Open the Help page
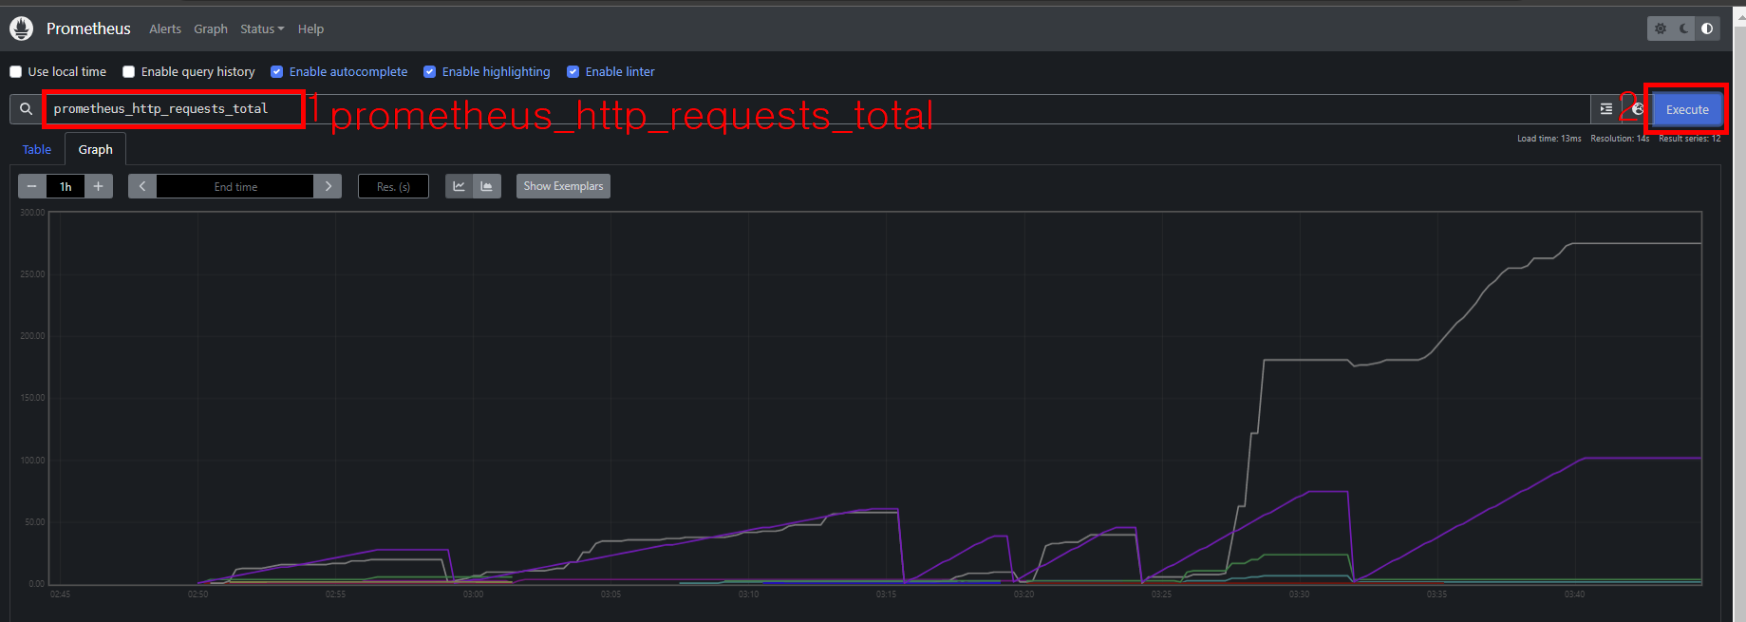 point(310,29)
